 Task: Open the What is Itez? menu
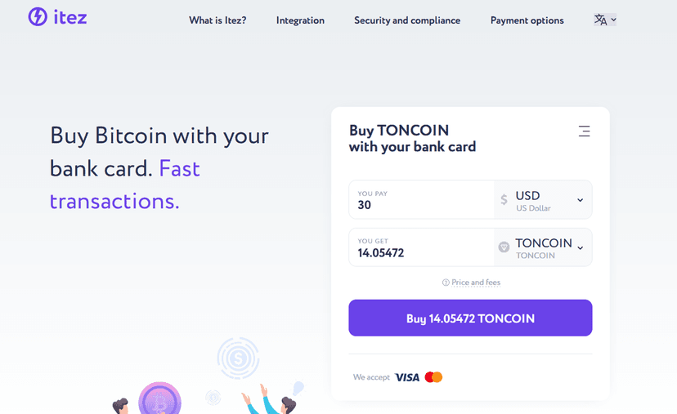(217, 20)
